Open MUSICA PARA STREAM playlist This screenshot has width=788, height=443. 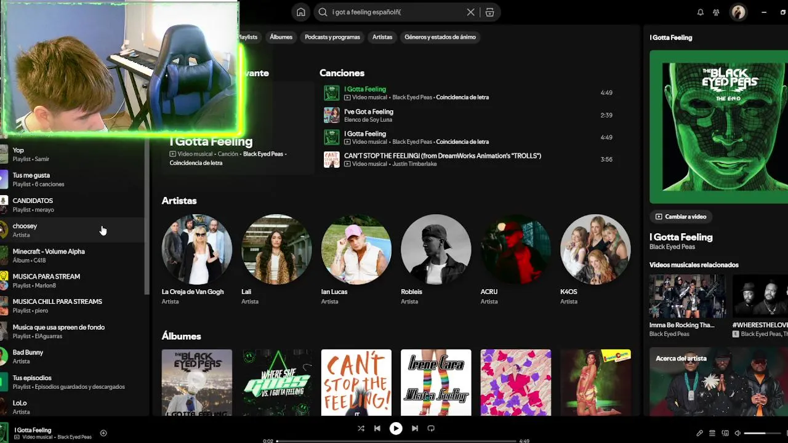pos(71,281)
